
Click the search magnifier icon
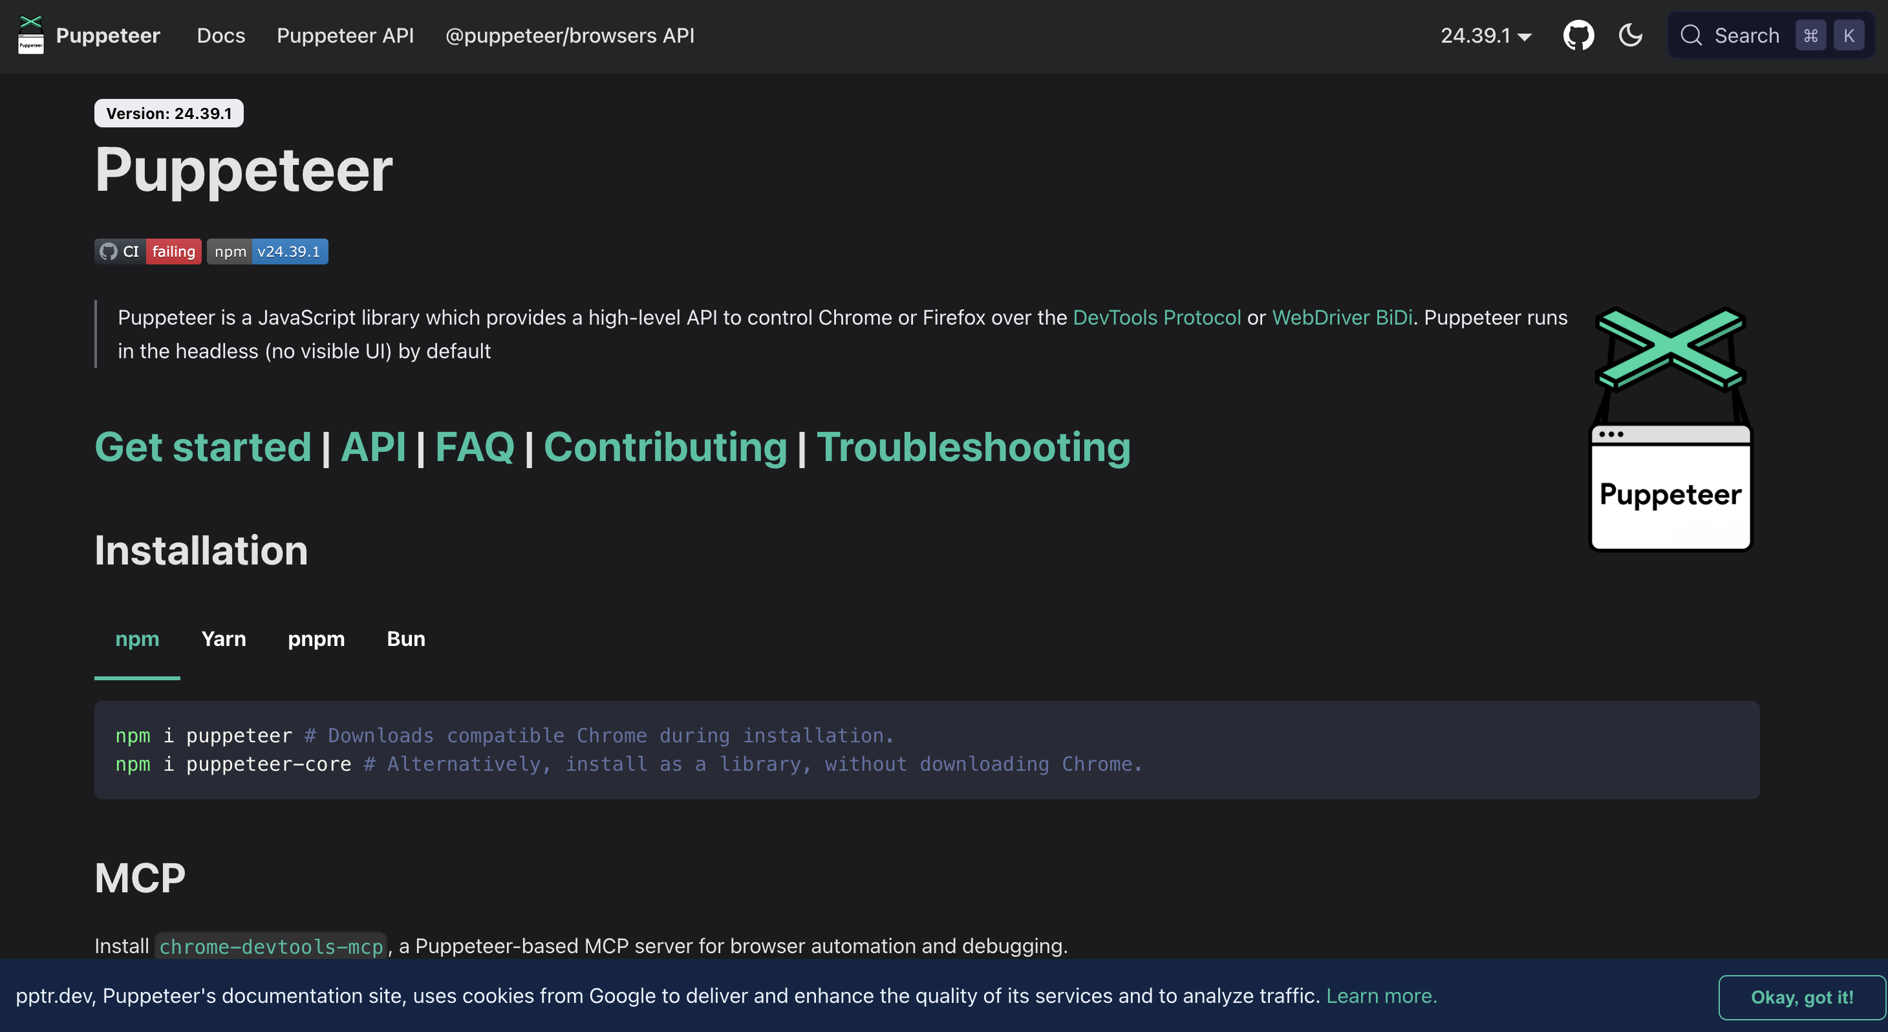click(1691, 34)
